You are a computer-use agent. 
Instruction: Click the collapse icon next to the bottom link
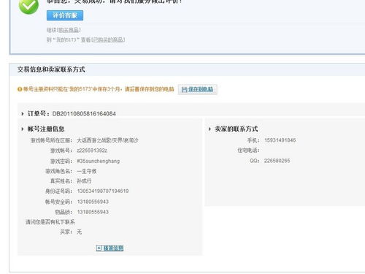[x=99, y=248]
